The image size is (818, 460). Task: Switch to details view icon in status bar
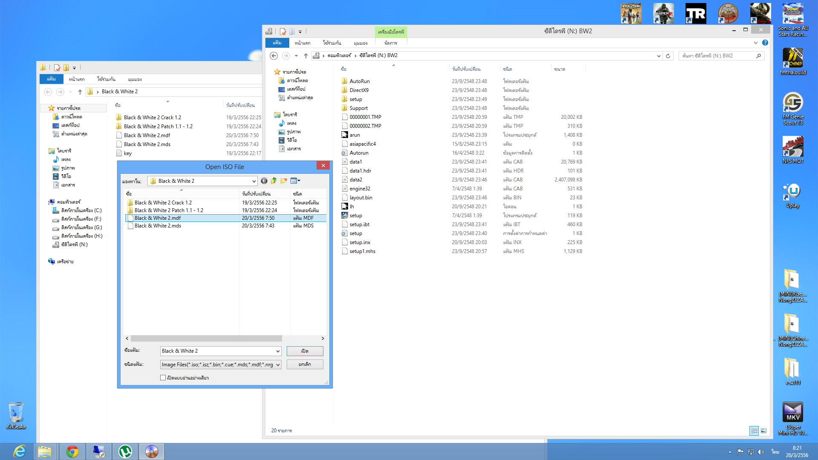point(754,431)
